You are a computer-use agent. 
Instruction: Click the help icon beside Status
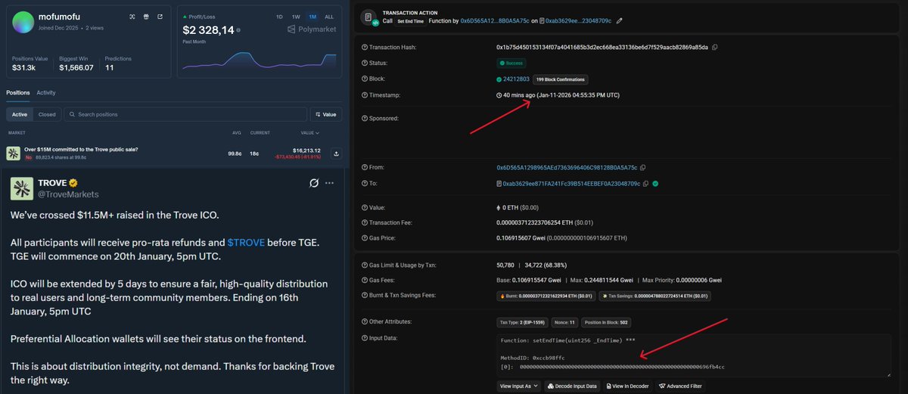(x=364, y=64)
